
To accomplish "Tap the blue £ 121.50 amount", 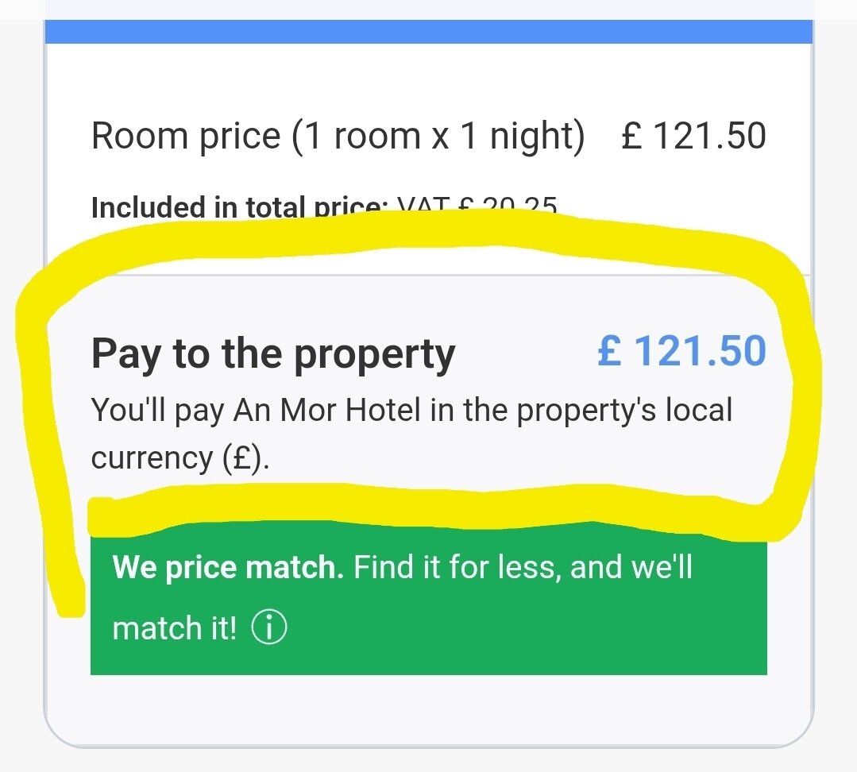I will pyautogui.click(x=682, y=352).
